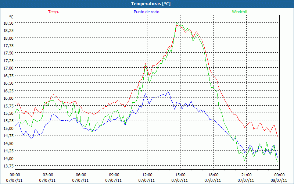The width and height of the screenshot is (294, 184).
Task: Click the 14,00 y-axis value
Action: pyautogui.click(x=8, y=158)
